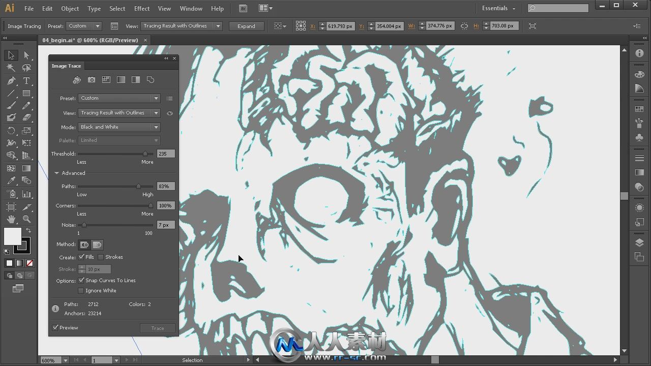Apply the Outline trace preset icon

coord(151,80)
